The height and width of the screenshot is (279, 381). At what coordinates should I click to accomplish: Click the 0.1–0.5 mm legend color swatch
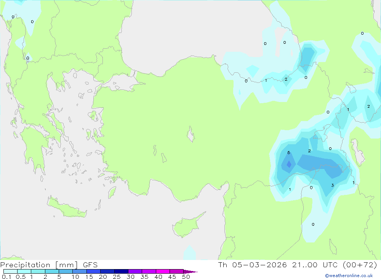[x=10, y=271]
